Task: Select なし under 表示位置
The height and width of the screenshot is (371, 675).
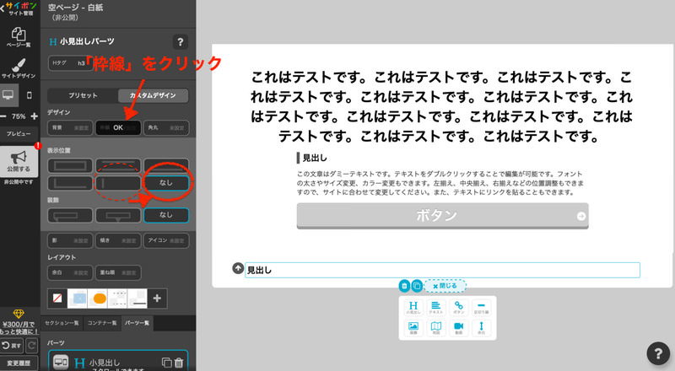Action: [166, 183]
